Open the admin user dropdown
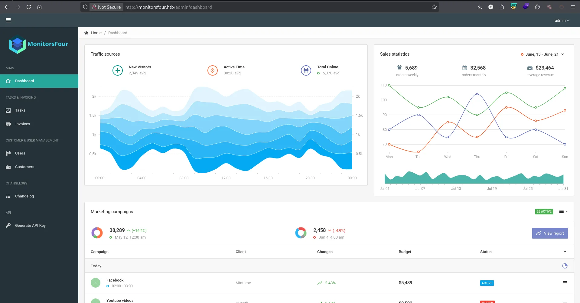Image resolution: width=580 pixels, height=303 pixels. pyautogui.click(x=562, y=20)
